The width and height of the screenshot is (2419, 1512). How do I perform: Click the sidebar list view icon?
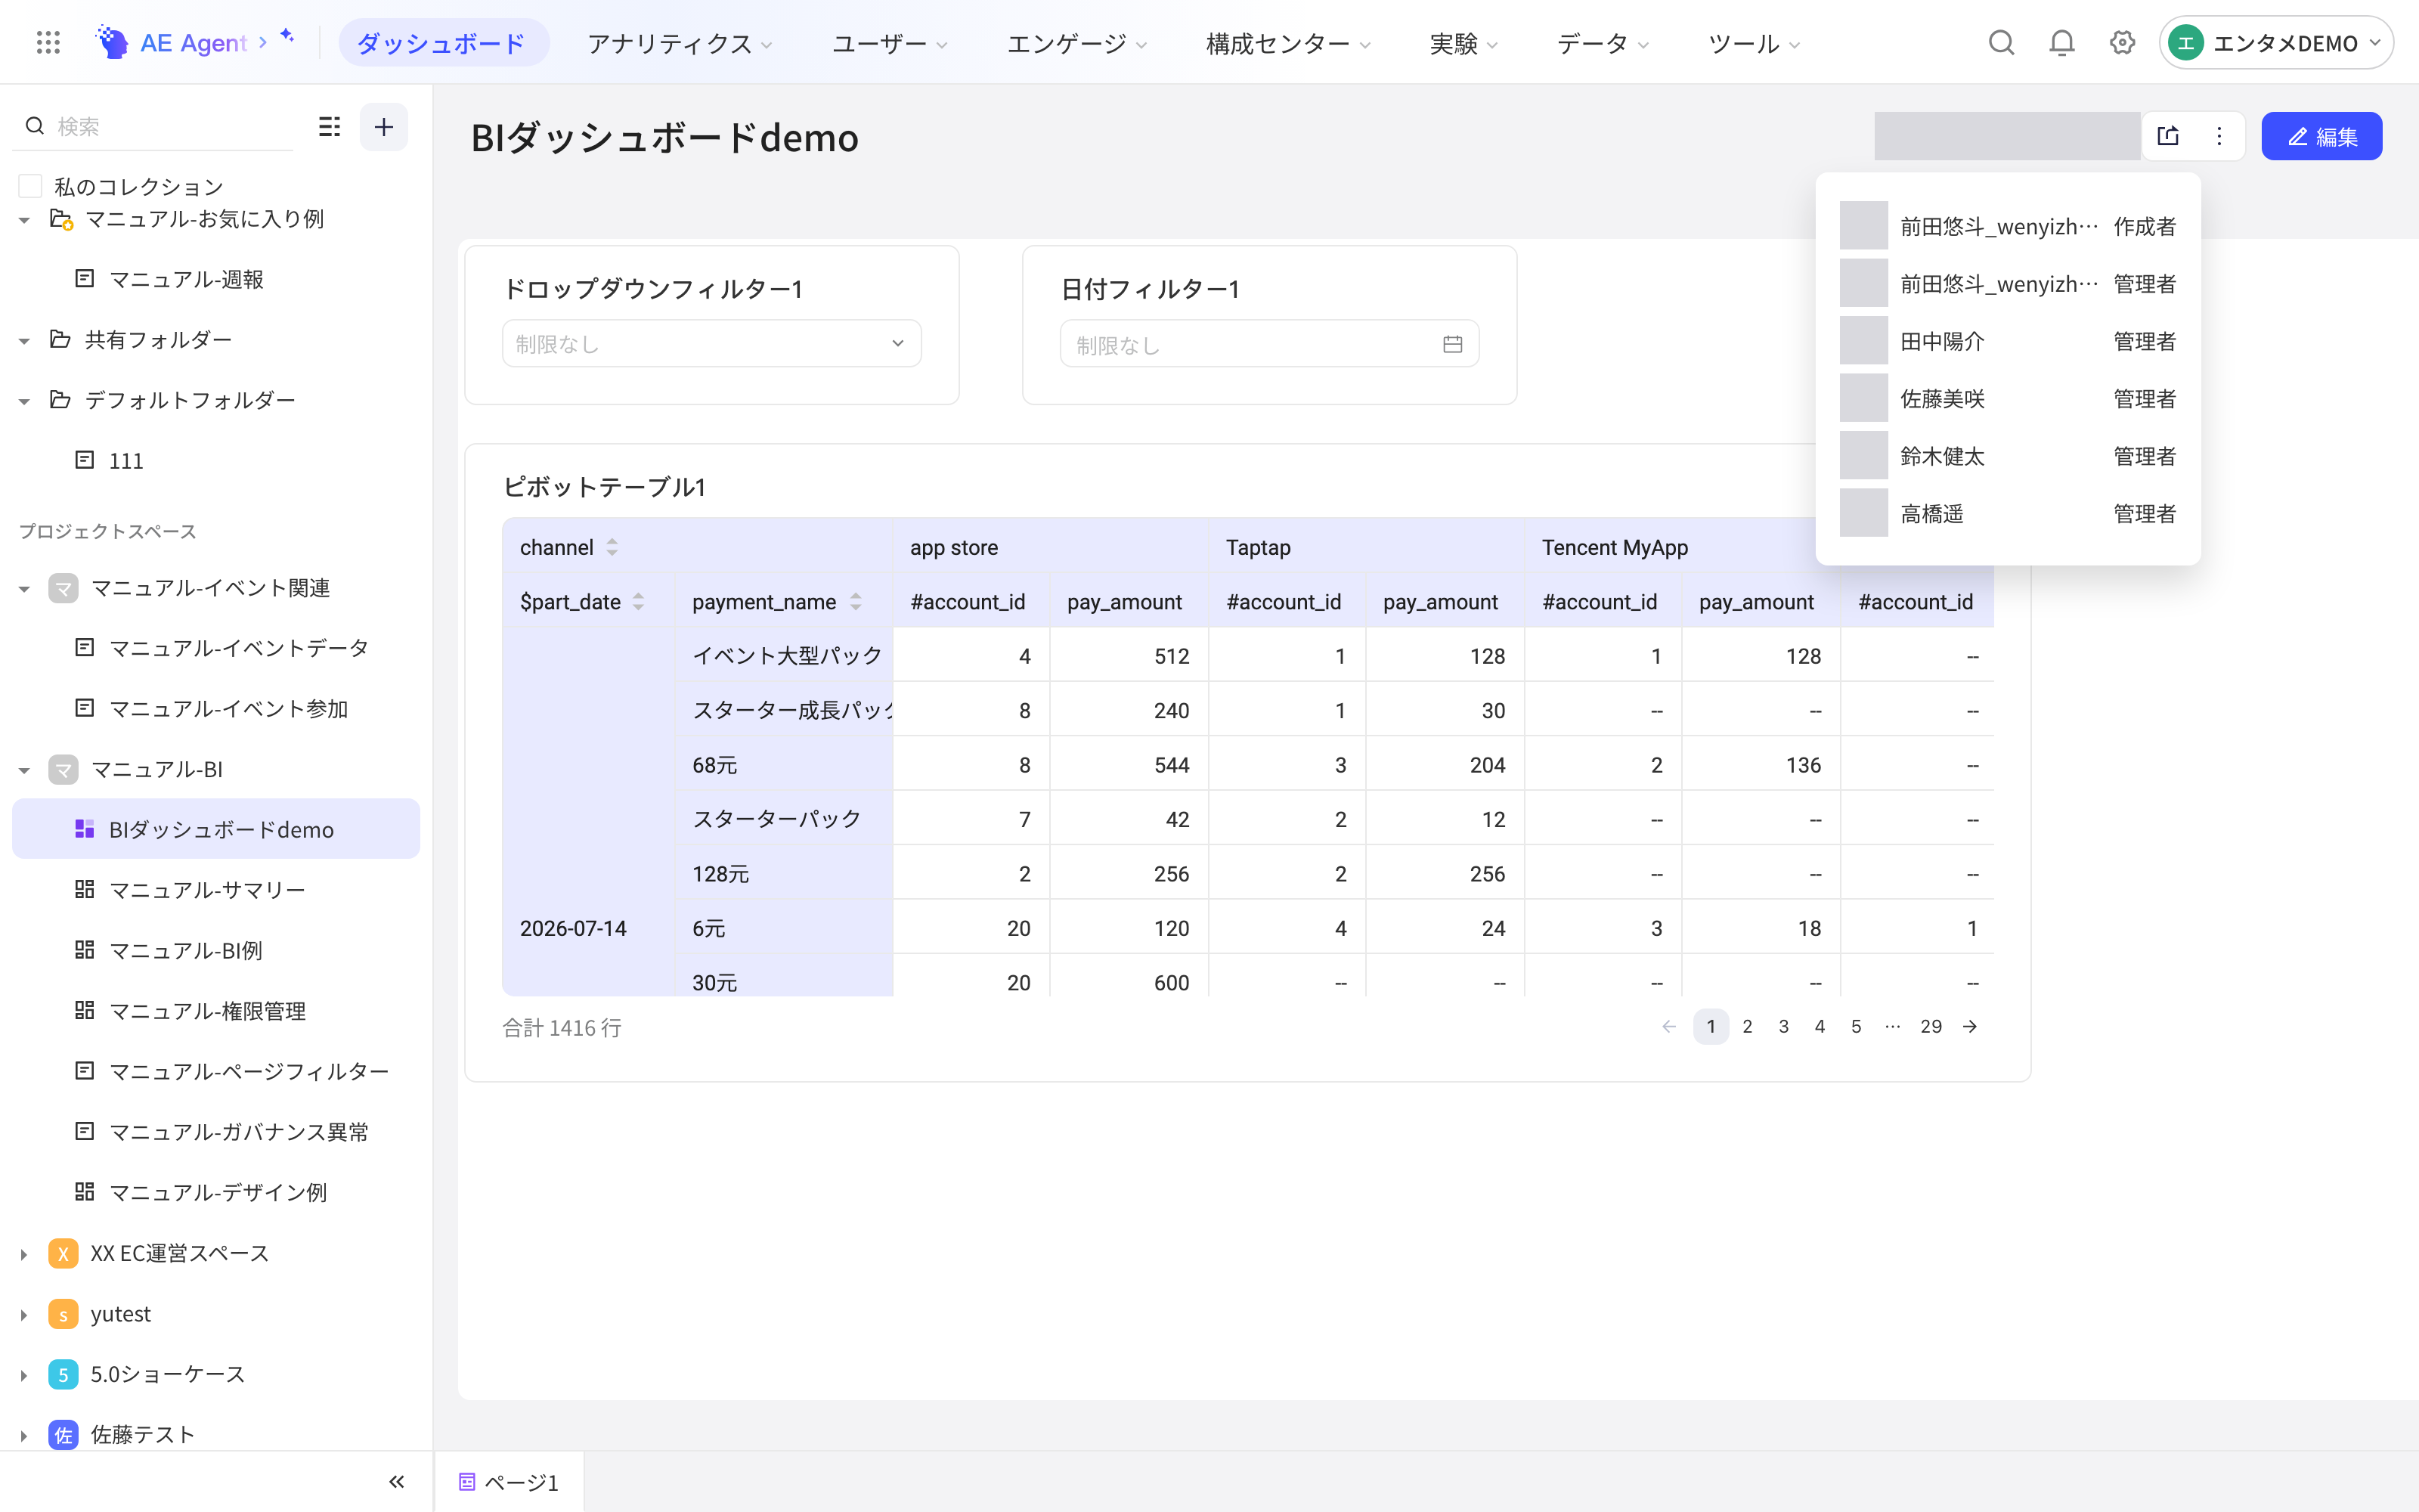tap(329, 127)
